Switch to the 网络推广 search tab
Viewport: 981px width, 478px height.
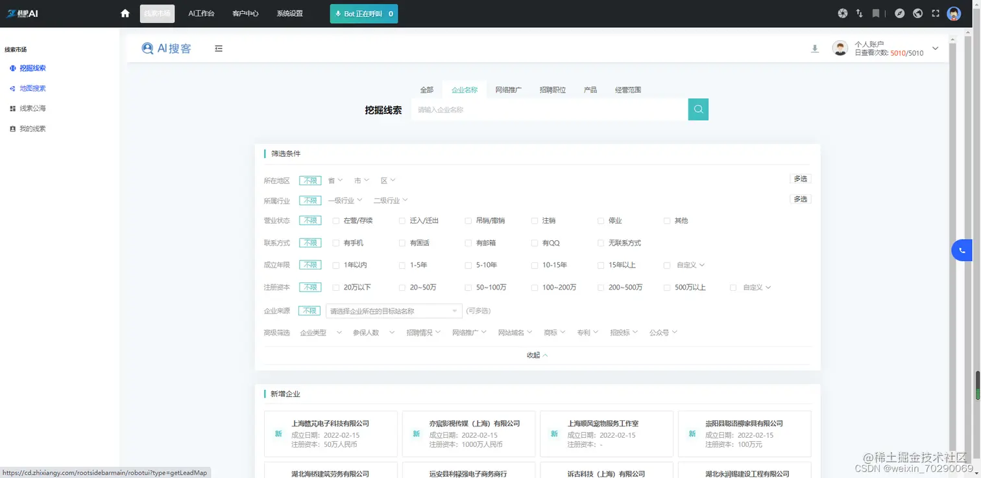pyautogui.click(x=508, y=90)
